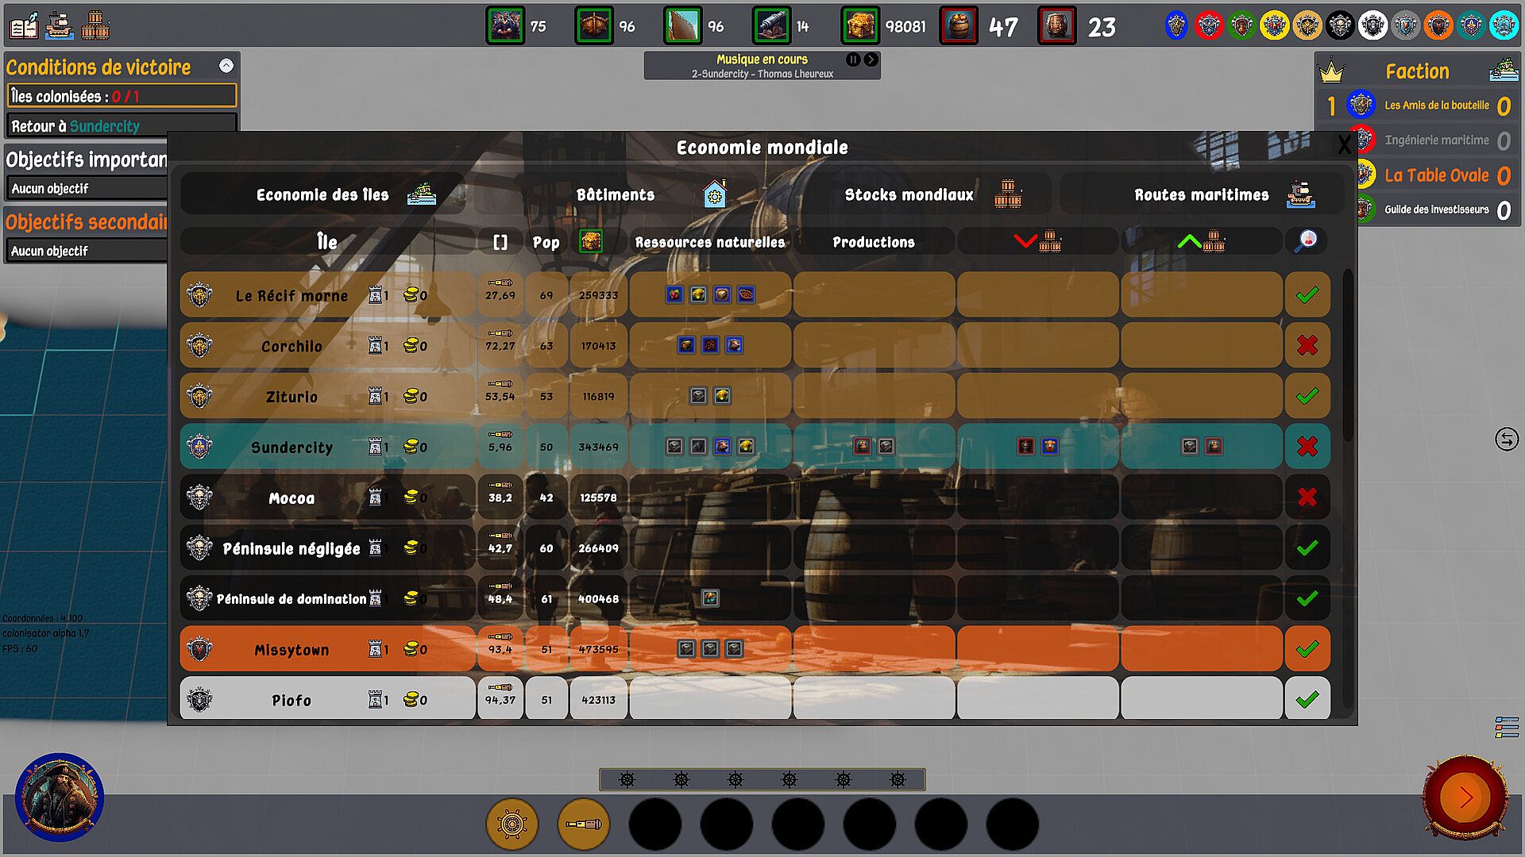Image resolution: width=1525 pixels, height=857 pixels.
Task: Sort by green up-arrow stock column
Action: (1201, 241)
